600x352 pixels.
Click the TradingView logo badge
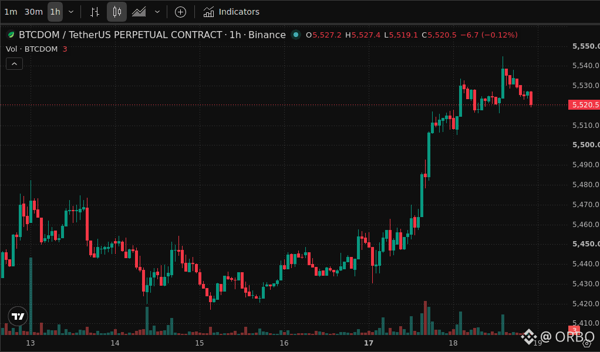18,316
